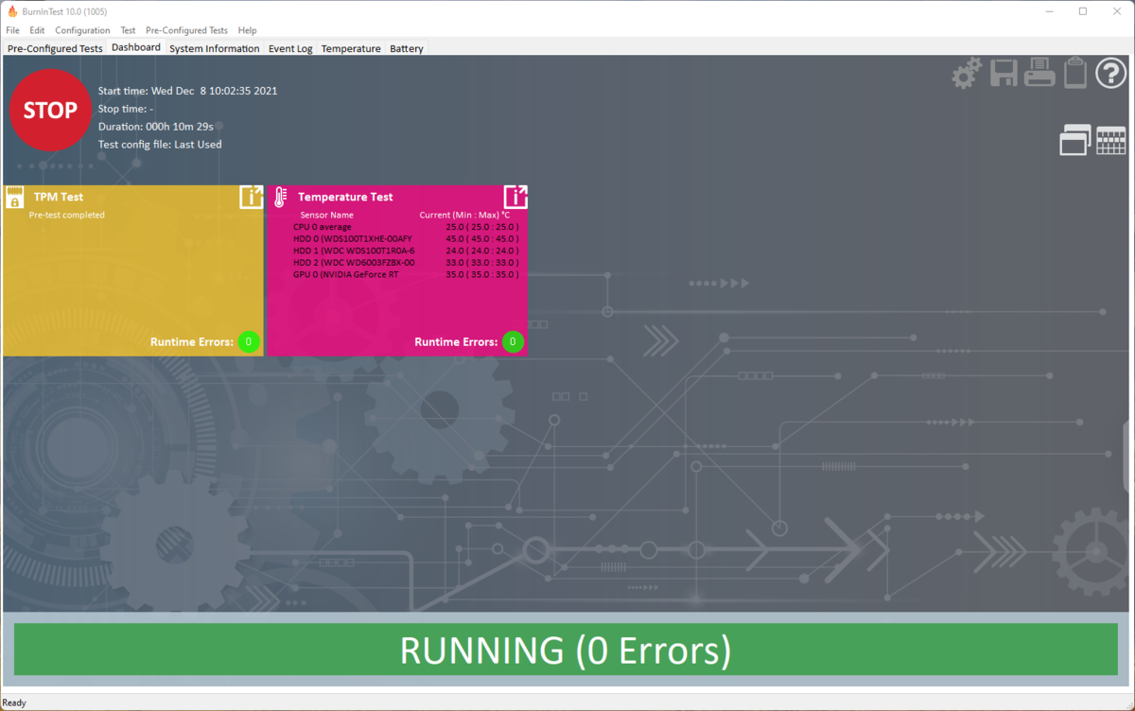The image size is (1135, 711).
Task: Switch to the Event Log tab
Action: [x=290, y=48]
